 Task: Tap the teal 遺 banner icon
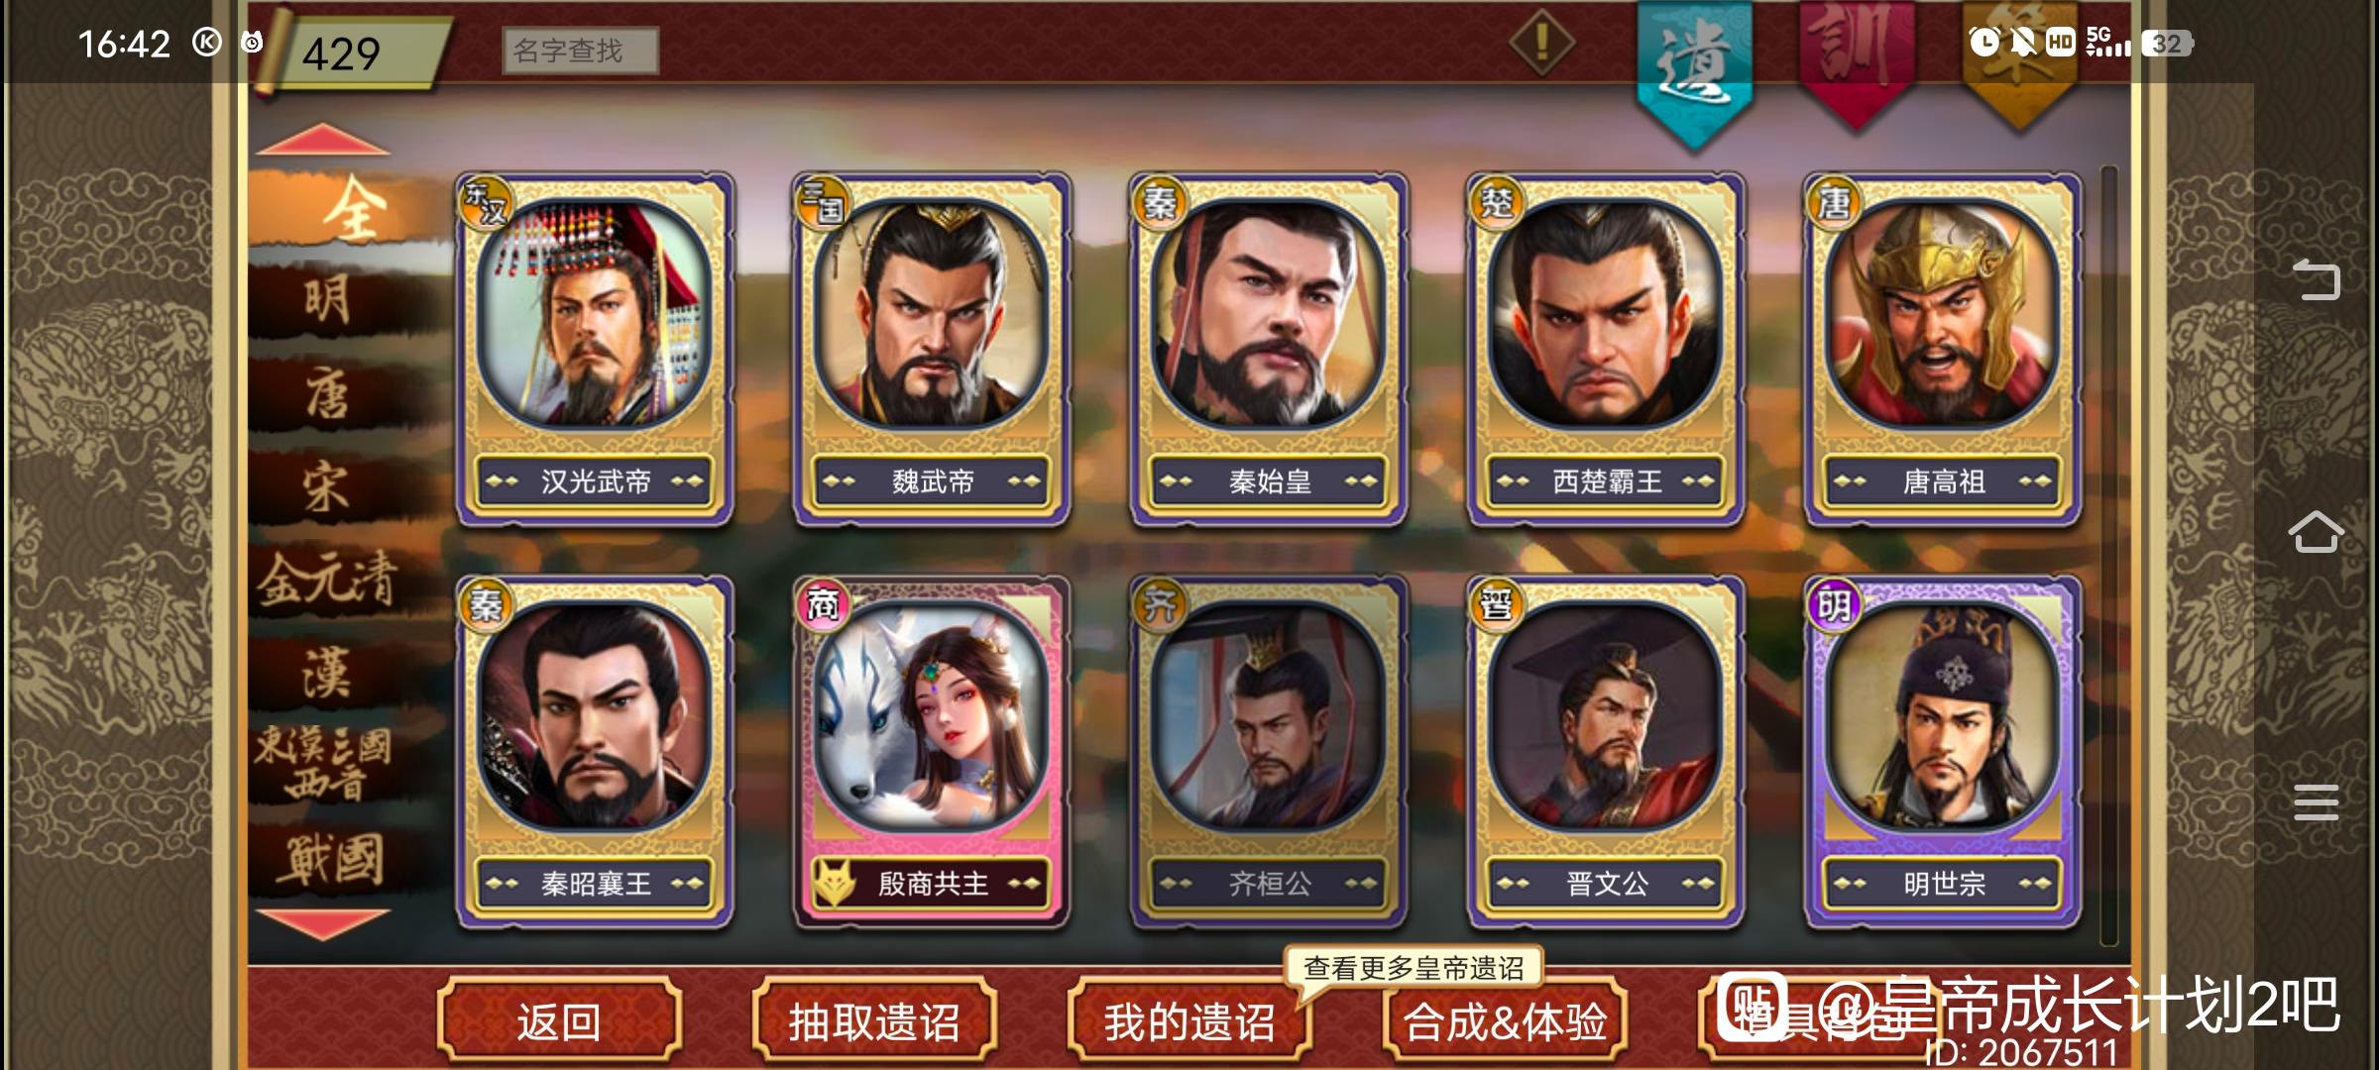coord(1694,71)
